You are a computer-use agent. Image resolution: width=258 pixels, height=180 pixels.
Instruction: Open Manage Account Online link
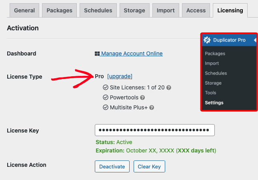(132, 53)
